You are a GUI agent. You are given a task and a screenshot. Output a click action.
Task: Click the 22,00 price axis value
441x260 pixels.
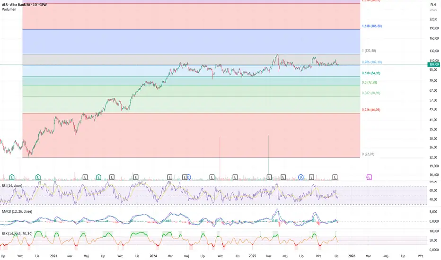click(433, 157)
